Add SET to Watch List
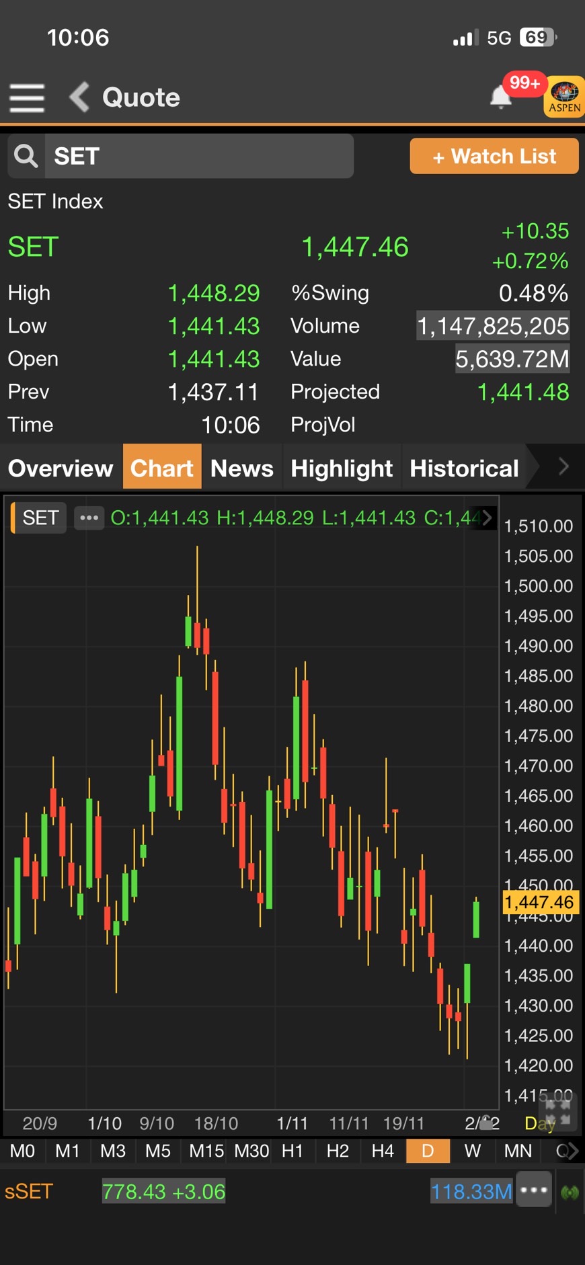This screenshot has height=1265, width=585. pos(494,156)
